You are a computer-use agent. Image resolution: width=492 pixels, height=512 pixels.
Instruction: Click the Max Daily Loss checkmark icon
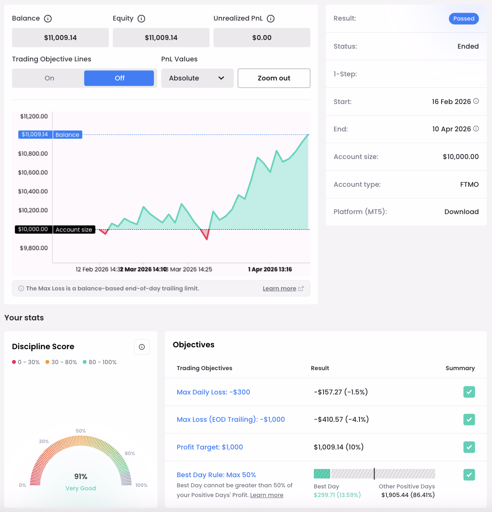click(x=469, y=392)
